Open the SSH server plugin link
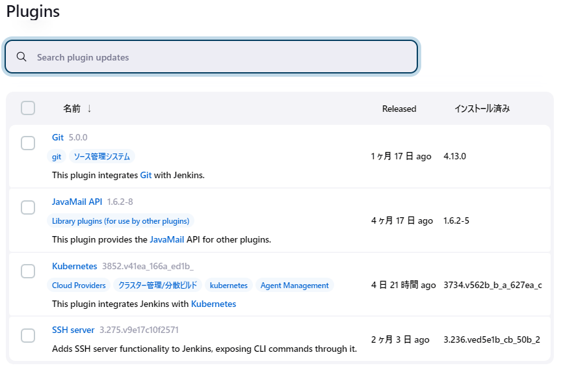The height and width of the screenshot is (372, 561). (73, 330)
